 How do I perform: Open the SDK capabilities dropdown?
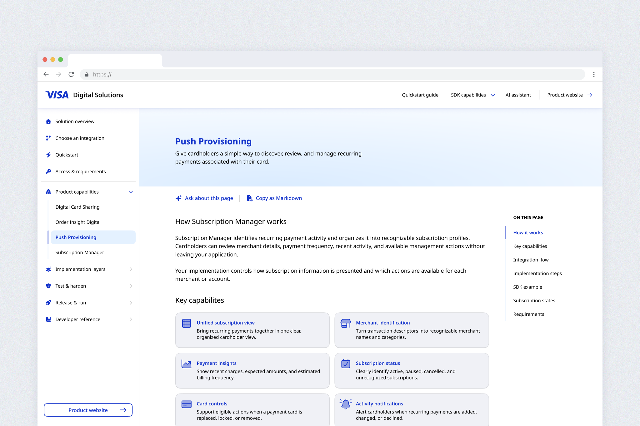click(473, 95)
